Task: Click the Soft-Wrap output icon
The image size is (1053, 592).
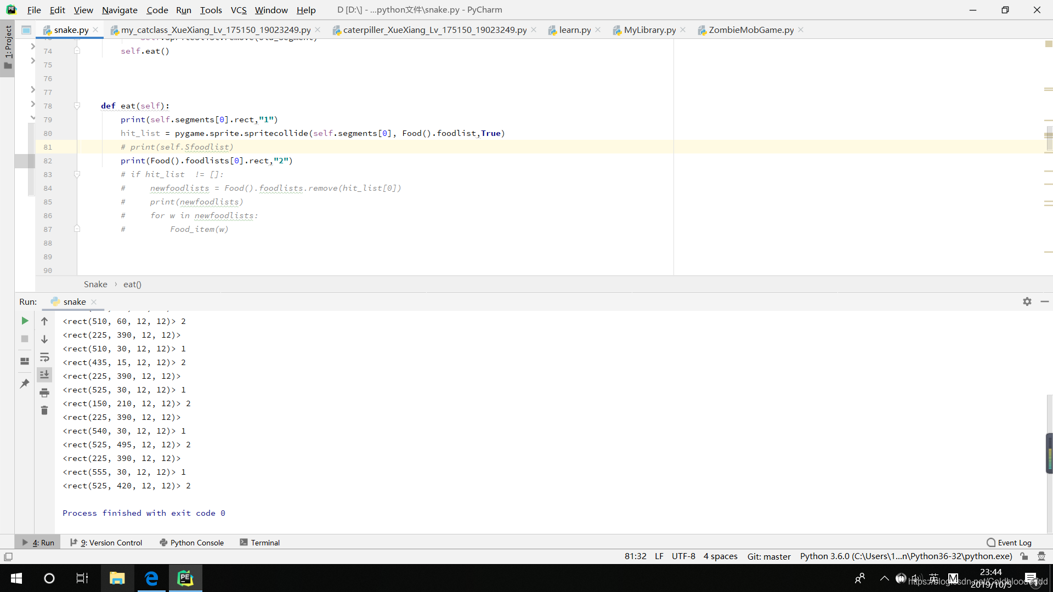Action: click(x=44, y=357)
